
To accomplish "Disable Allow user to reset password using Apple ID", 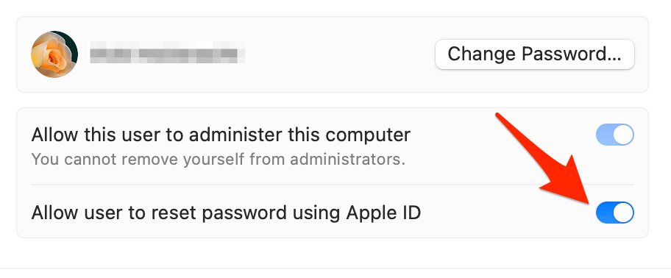I will coord(615,213).
